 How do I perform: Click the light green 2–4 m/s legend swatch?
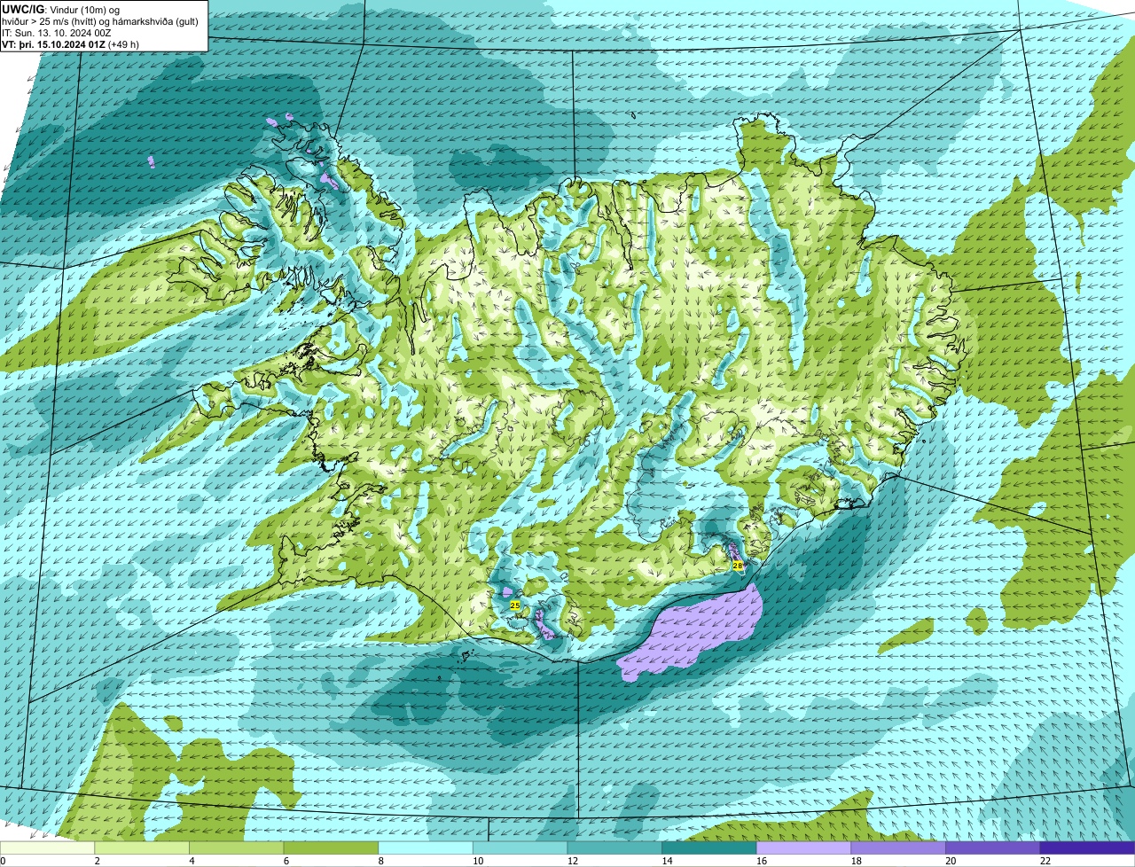[142, 847]
